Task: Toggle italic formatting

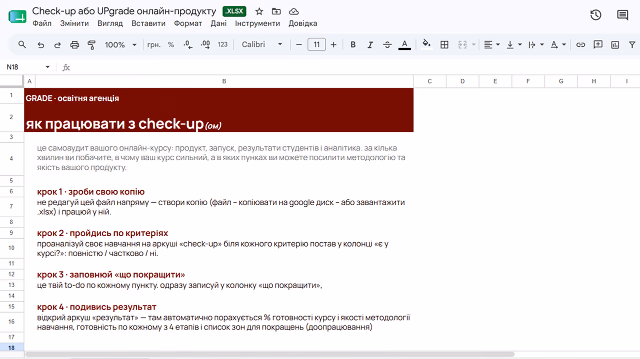Action: (370, 44)
